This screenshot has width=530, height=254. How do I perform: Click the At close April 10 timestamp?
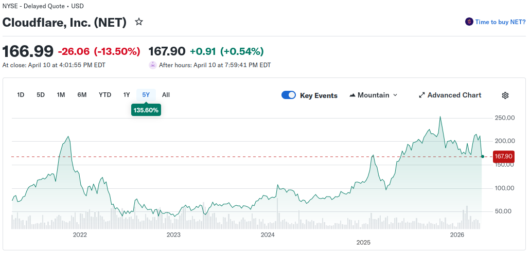tap(54, 65)
